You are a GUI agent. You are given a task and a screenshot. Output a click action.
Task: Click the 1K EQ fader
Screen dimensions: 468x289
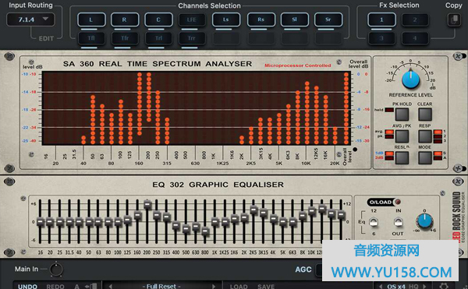215,222
